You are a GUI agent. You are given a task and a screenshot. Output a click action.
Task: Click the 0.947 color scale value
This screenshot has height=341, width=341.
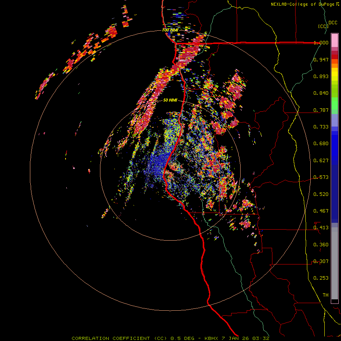(321, 59)
